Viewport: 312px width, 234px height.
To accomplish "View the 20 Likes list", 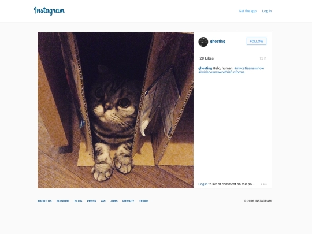I will pyautogui.click(x=206, y=58).
